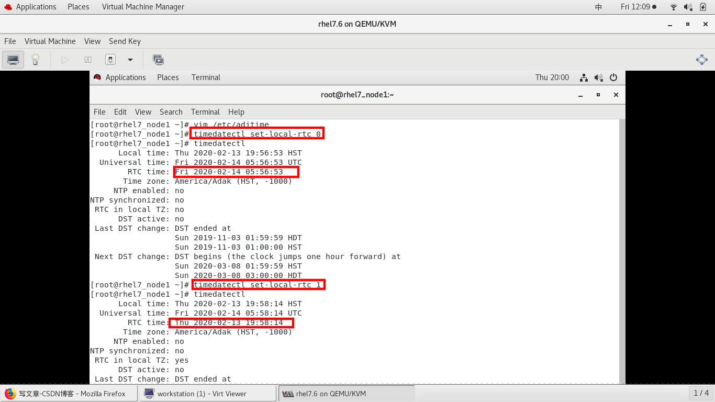715x402 pixels.
Task: Click 'Next DST change' line
Action: [x=248, y=256]
